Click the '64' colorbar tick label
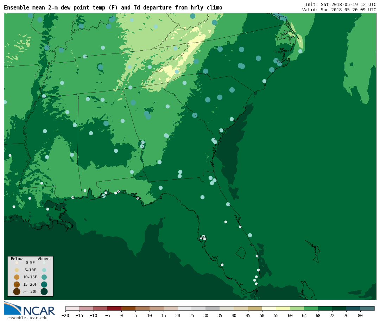The height and width of the screenshot is (322, 380). tap(304, 315)
